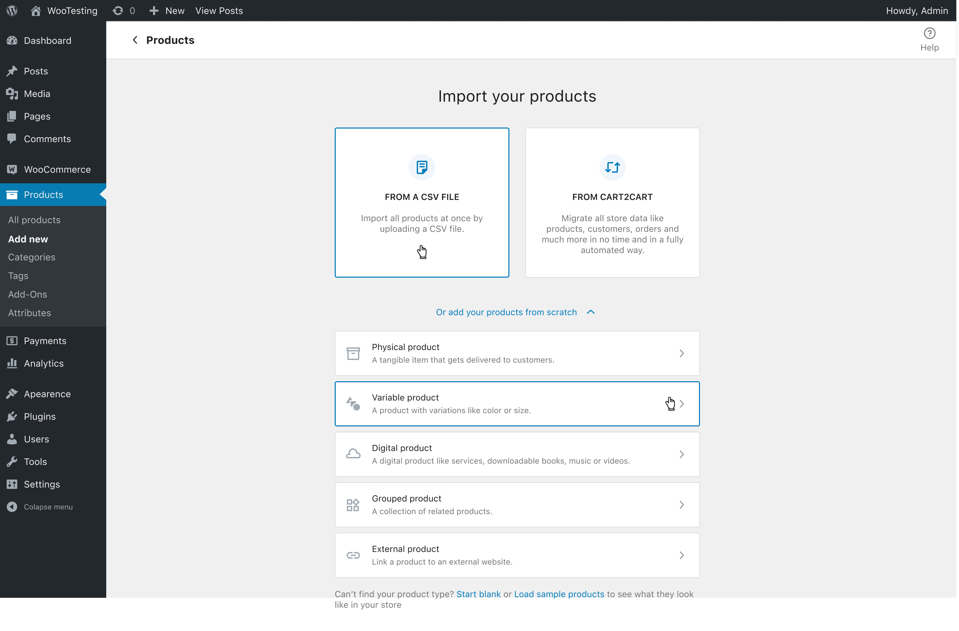Open Variable product via its chevron
The image size is (959, 631).
tap(682, 403)
